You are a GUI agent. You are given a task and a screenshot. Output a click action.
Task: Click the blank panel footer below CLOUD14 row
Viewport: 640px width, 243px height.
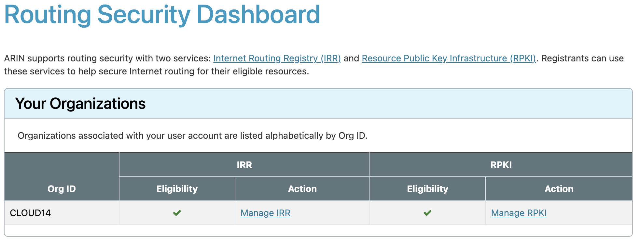pos(318,230)
